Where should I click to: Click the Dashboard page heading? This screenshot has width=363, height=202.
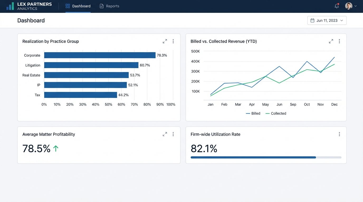click(31, 20)
